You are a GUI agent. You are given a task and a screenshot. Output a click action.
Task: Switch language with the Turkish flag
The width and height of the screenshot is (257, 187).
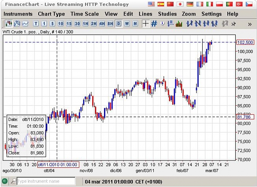239,4
